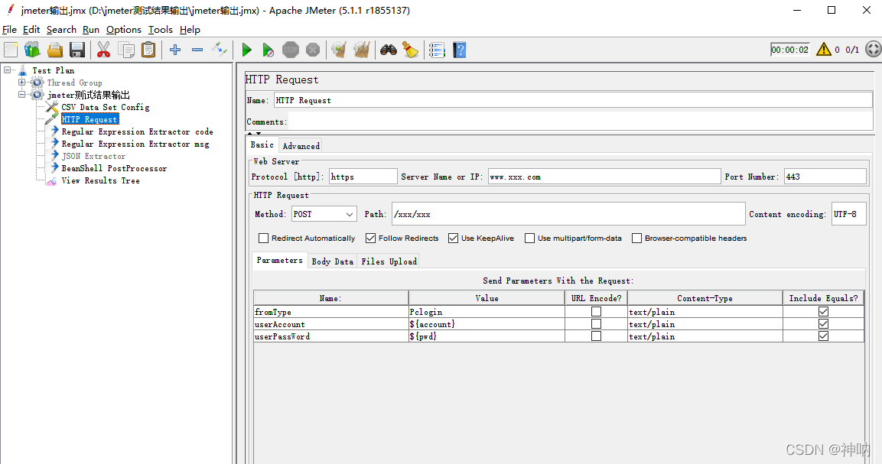The width and height of the screenshot is (882, 464).
Task: Open the Options menu
Action: (124, 30)
